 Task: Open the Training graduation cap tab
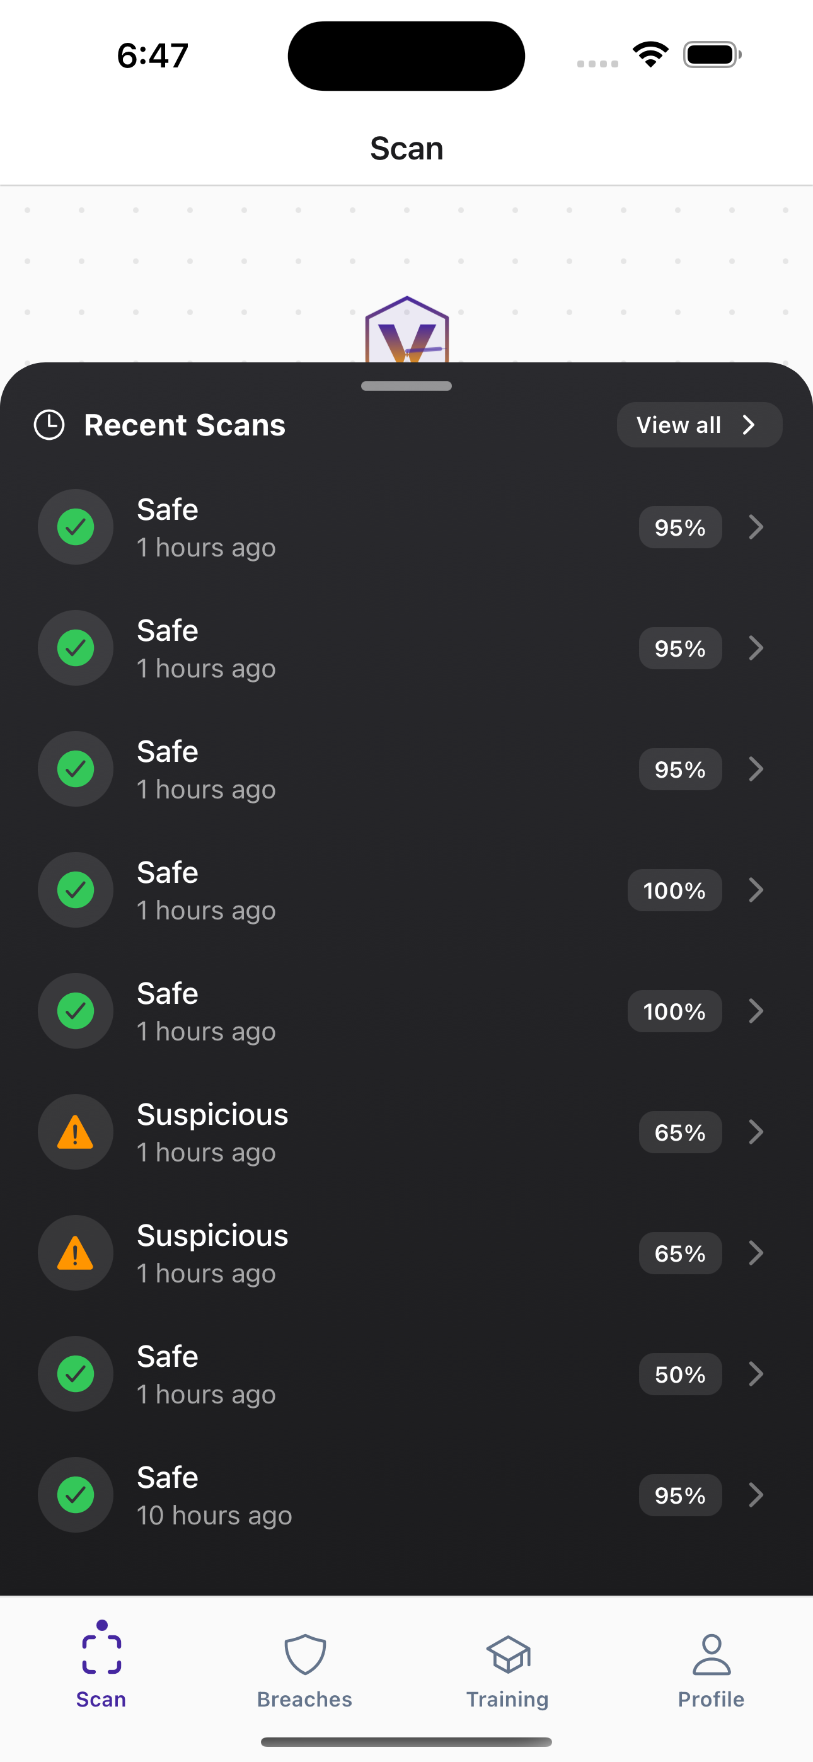click(508, 1655)
